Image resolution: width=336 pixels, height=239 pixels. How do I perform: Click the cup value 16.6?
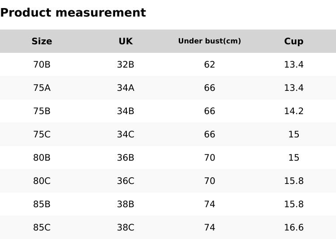tap(293, 227)
